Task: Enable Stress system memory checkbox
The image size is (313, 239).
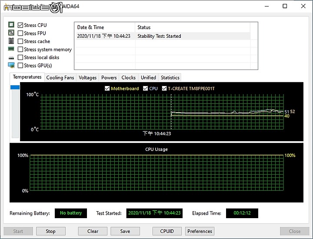Action: click(20, 49)
